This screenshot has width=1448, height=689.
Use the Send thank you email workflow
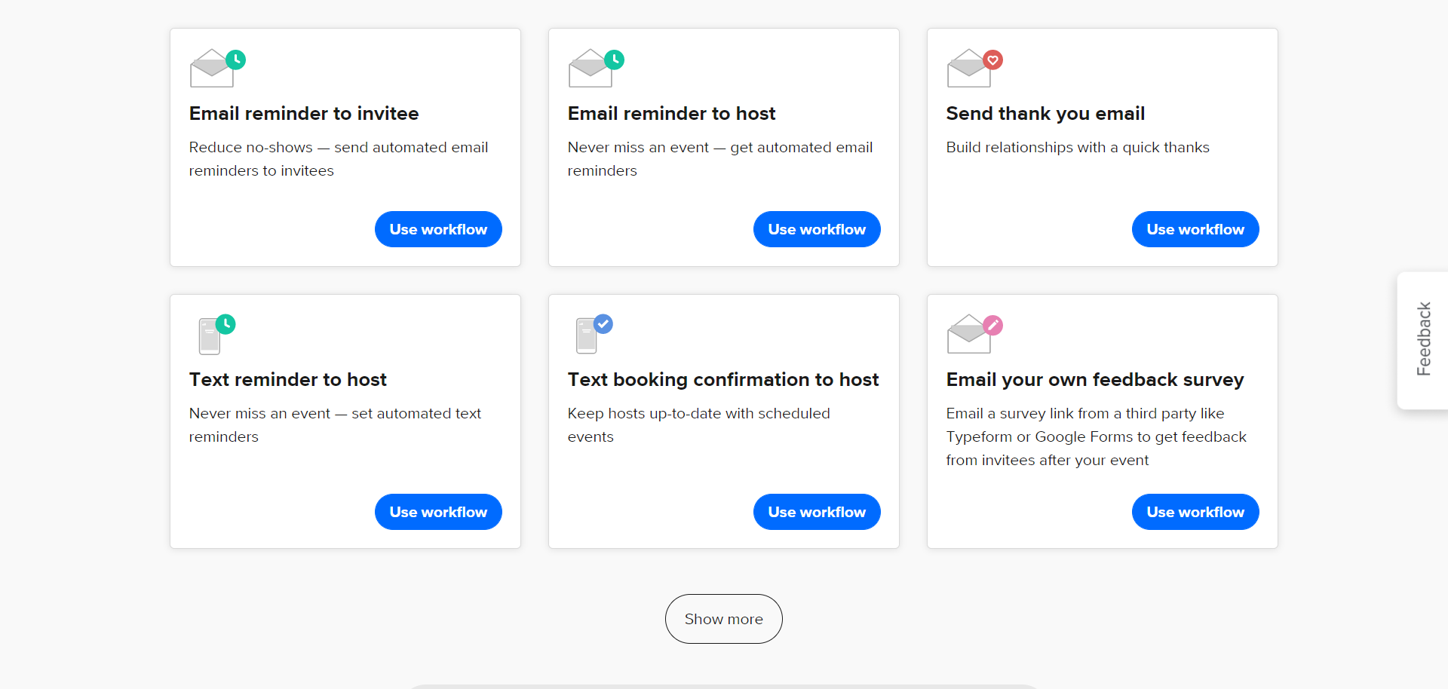click(x=1195, y=229)
